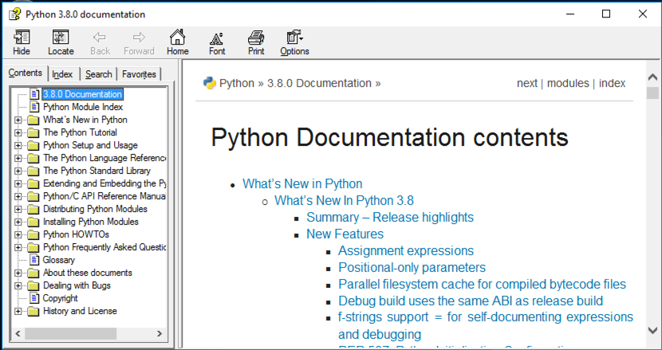Viewport: 662px width, 350px height.
Task: Click the next navigation link
Action: pos(527,83)
